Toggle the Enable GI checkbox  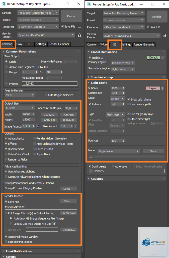click(x=90, y=57)
